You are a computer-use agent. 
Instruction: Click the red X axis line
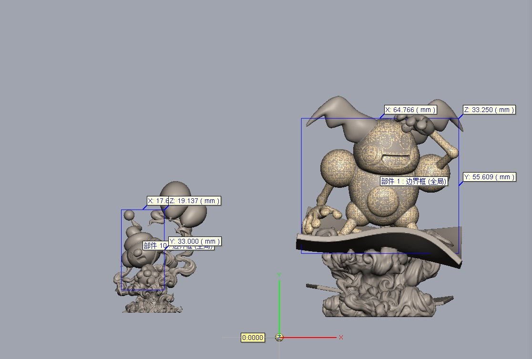click(310, 338)
